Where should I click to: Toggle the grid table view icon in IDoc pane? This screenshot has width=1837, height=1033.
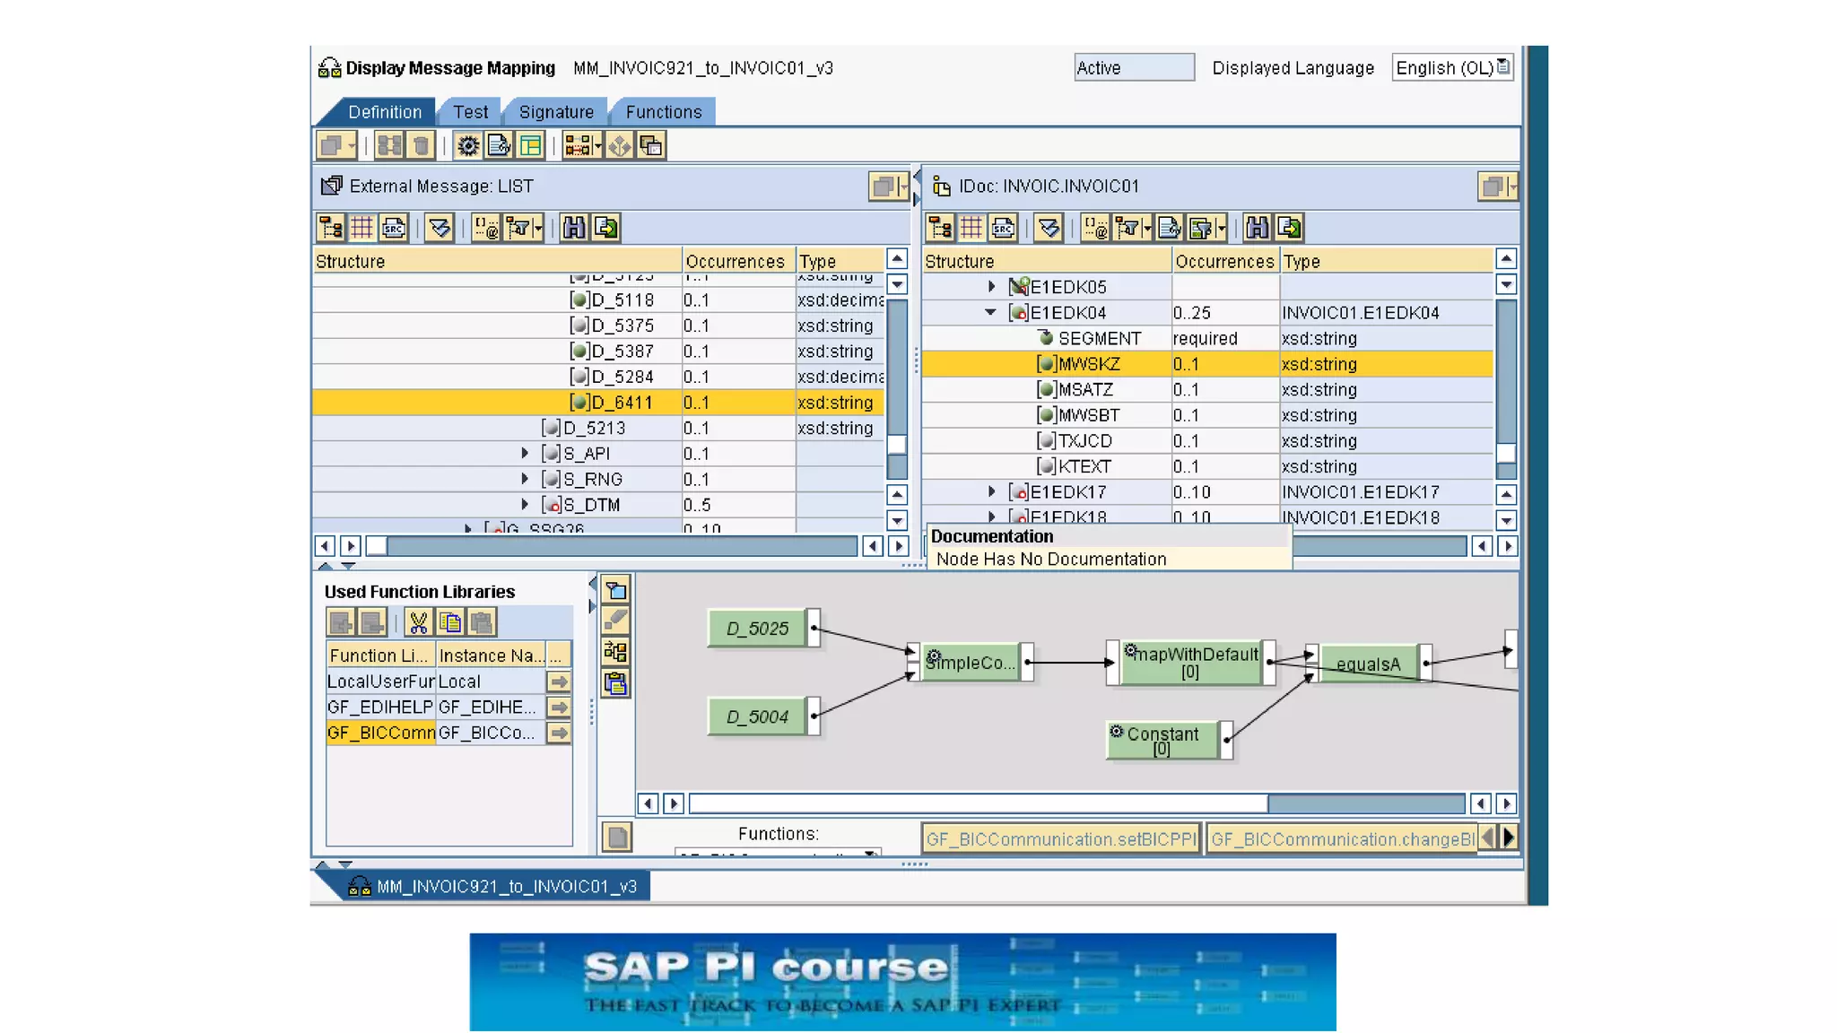pyautogui.click(x=971, y=228)
